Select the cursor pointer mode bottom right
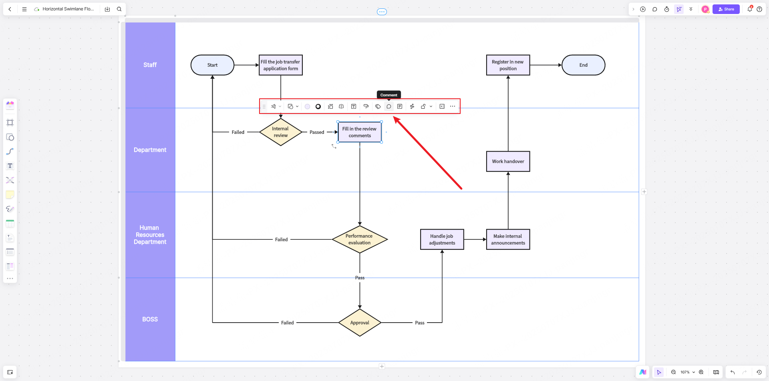 659,372
